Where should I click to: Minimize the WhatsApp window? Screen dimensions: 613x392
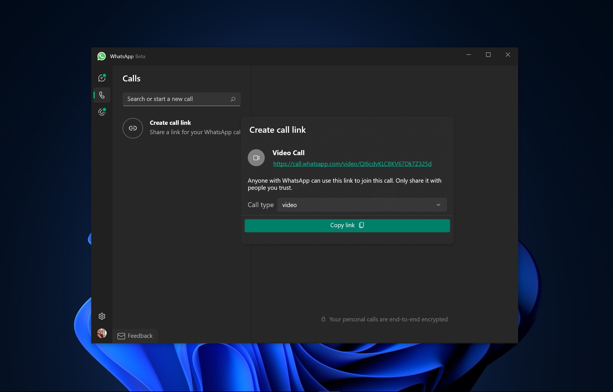point(469,55)
